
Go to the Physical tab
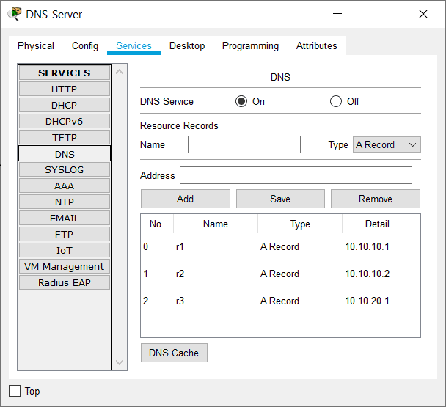pyautogui.click(x=36, y=45)
